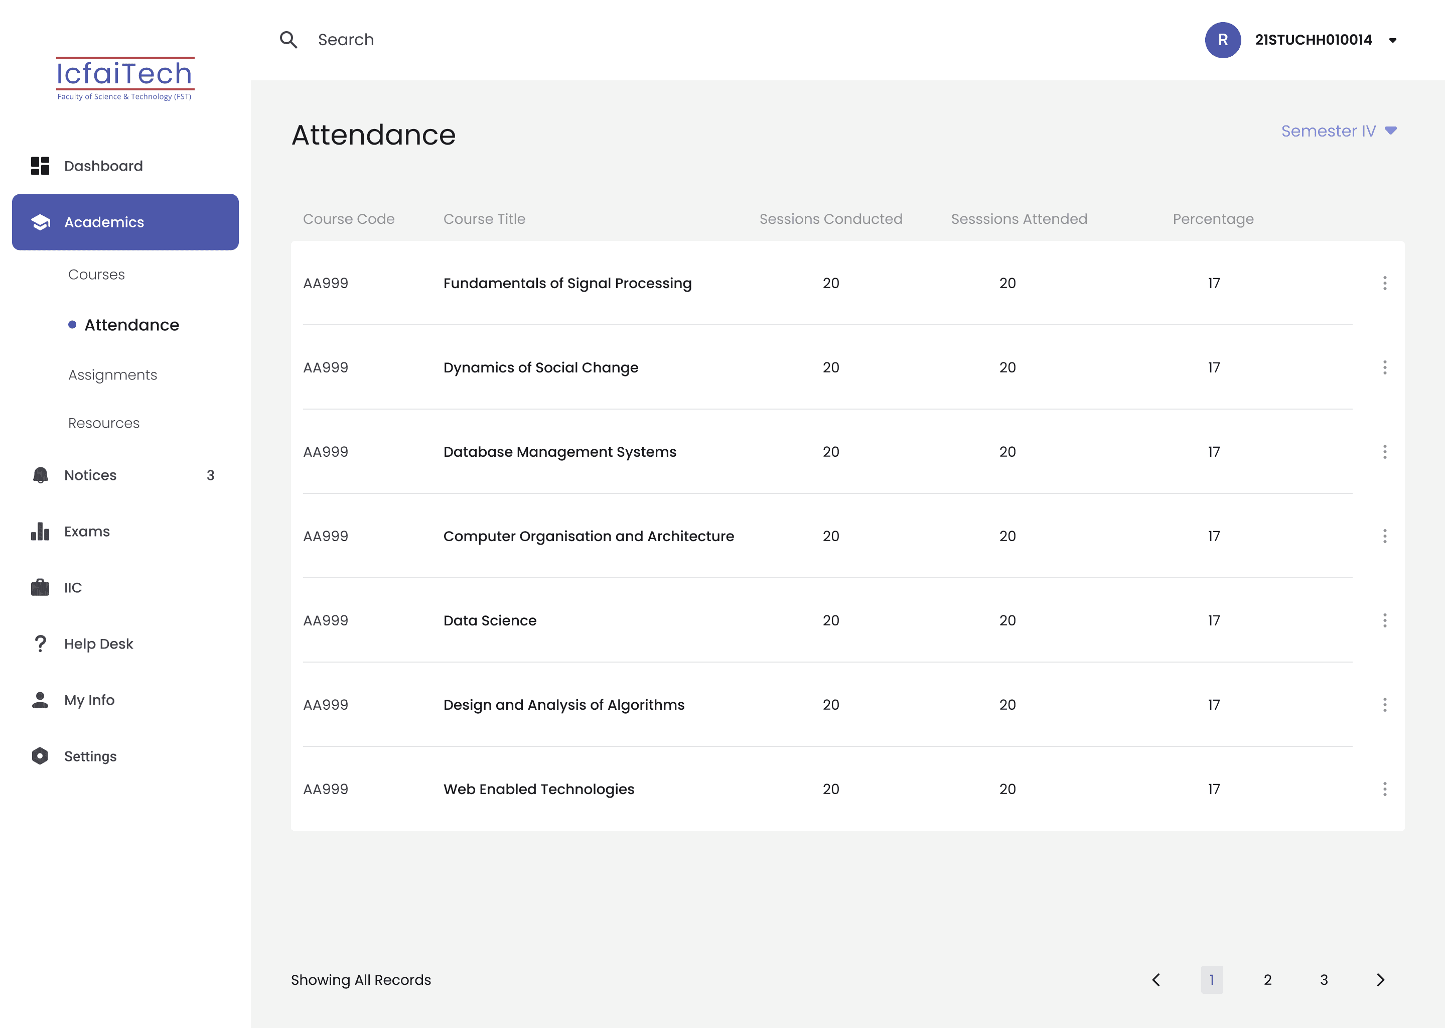The image size is (1445, 1028).
Task: Go to page 2 of records
Action: point(1268,980)
